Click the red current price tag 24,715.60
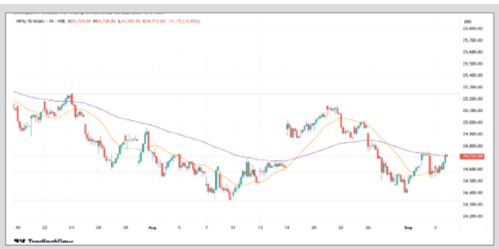This screenshot has height=249, width=499. tap(473, 156)
